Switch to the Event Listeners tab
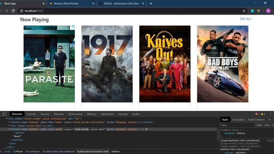 (256, 120)
